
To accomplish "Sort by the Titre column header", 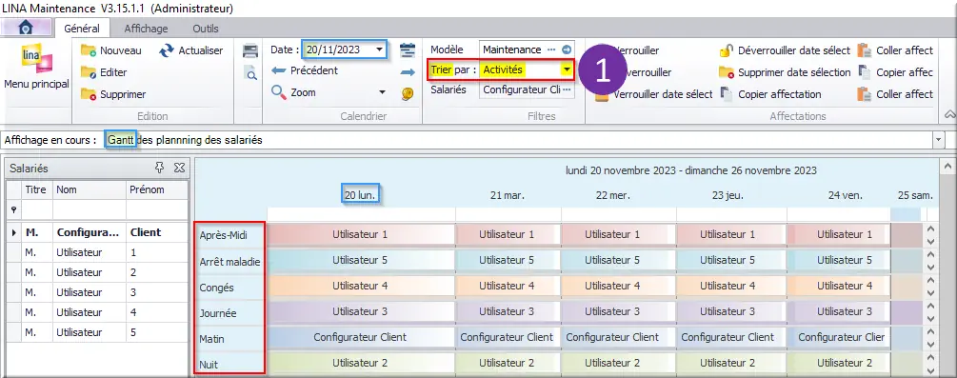I will click(x=36, y=189).
